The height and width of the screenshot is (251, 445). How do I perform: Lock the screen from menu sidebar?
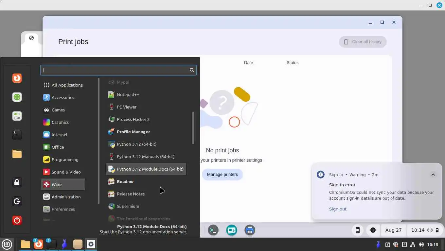pos(17,182)
